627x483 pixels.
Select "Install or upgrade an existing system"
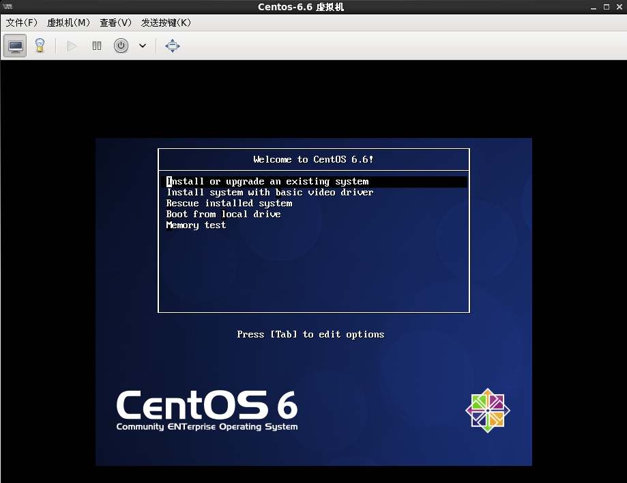point(267,182)
